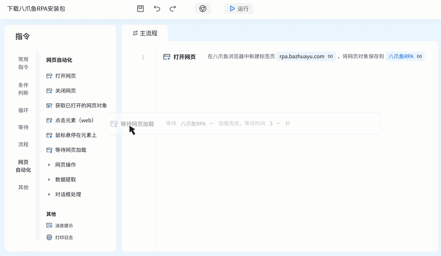Viewport: 441px width, 256px height.
Task: Select the 等待 category
Action: click(23, 128)
